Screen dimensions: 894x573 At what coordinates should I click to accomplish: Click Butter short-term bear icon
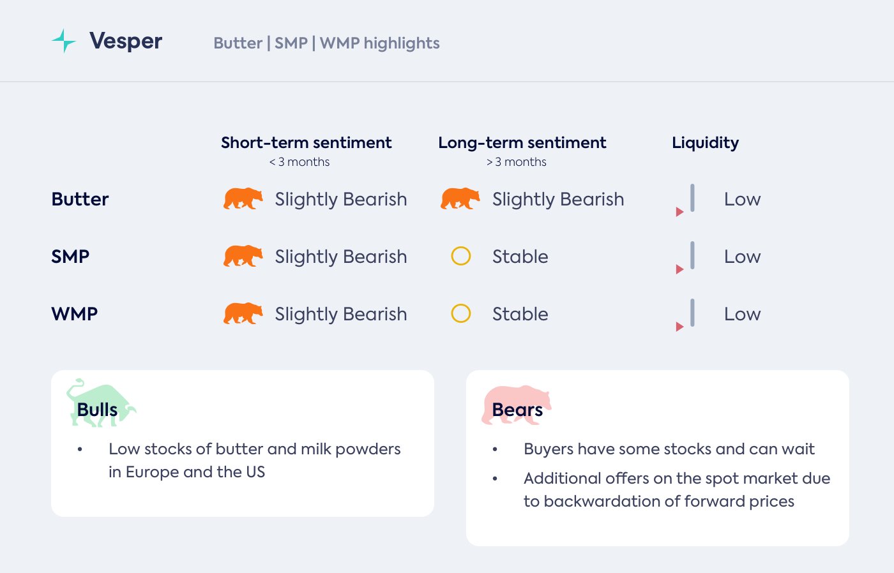243,199
